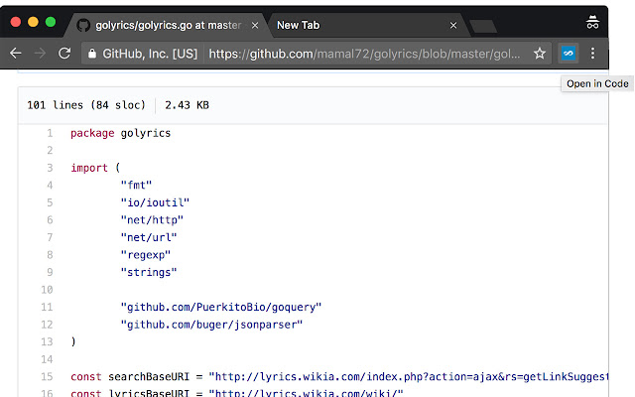Bookmark this page with the star icon
Image resolution: width=635 pixels, height=397 pixels.
pos(540,54)
